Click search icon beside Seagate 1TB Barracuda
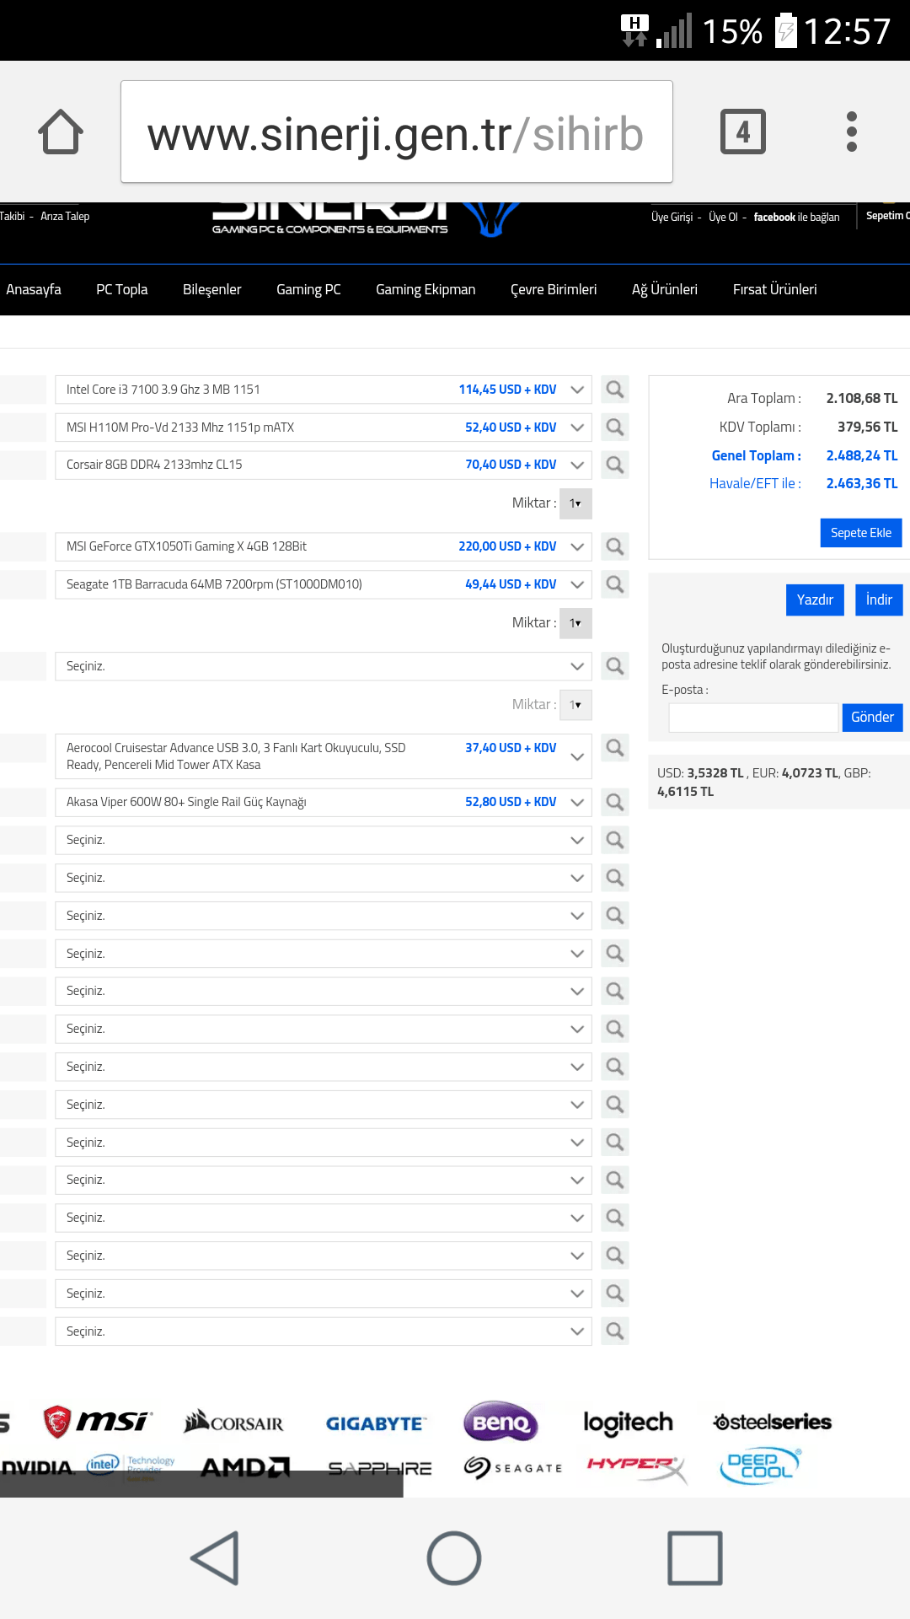Screen dimensions: 910x1619 (615, 584)
